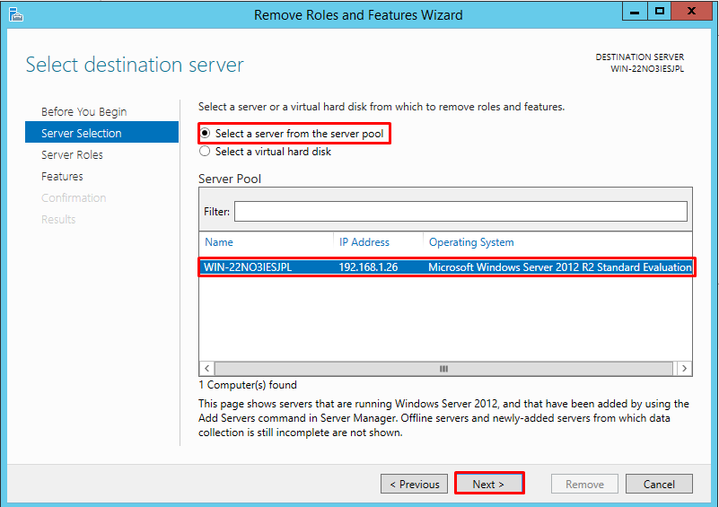Sort by Operating System column header
This screenshot has height=507, width=719.
471,242
